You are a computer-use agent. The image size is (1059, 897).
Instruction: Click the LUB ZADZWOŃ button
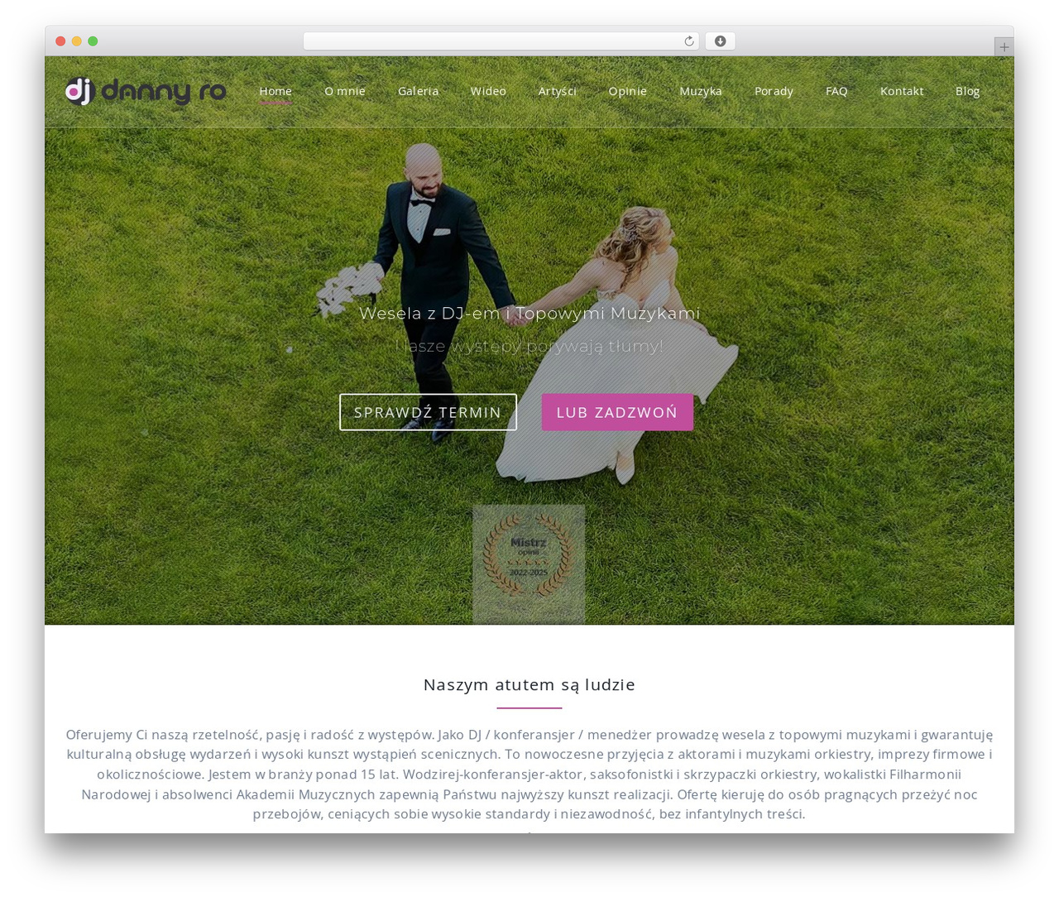click(x=617, y=412)
